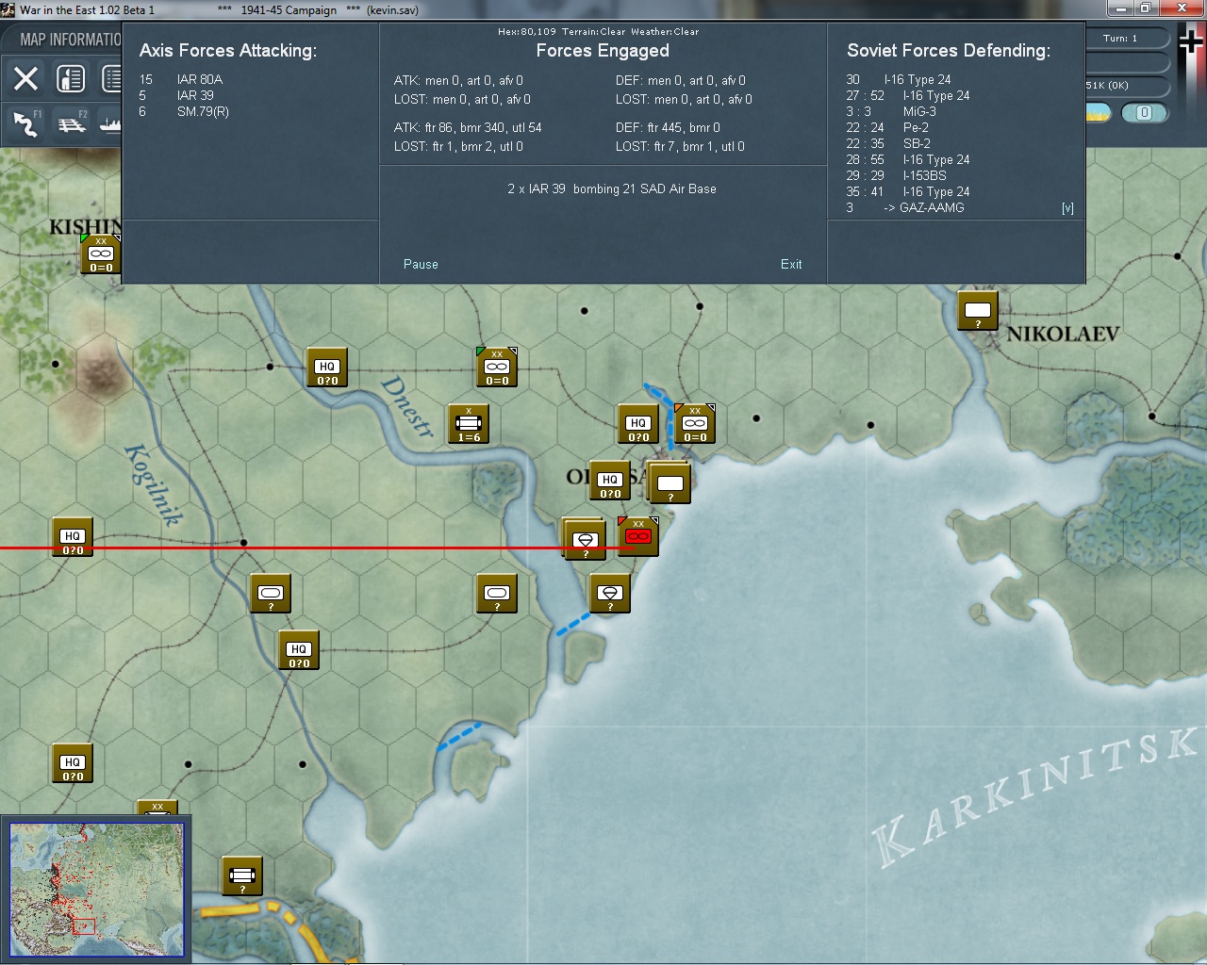
Task: Click the Turn: 1 display
Action: 1120,39
